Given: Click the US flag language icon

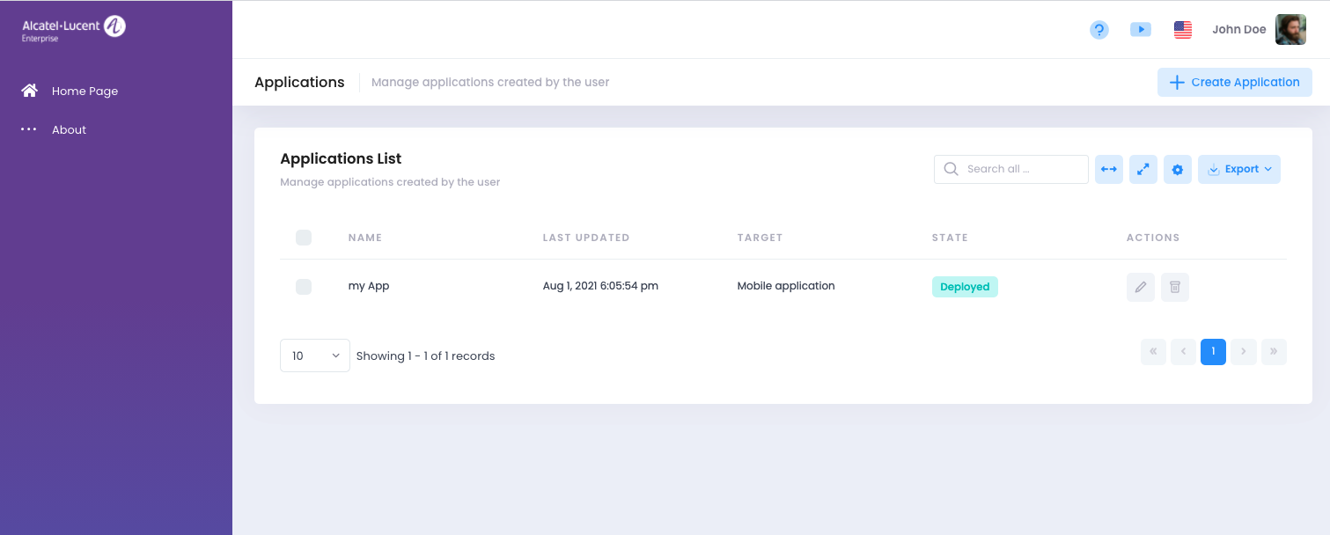Looking at the screenshot, I should (1182, 30).
